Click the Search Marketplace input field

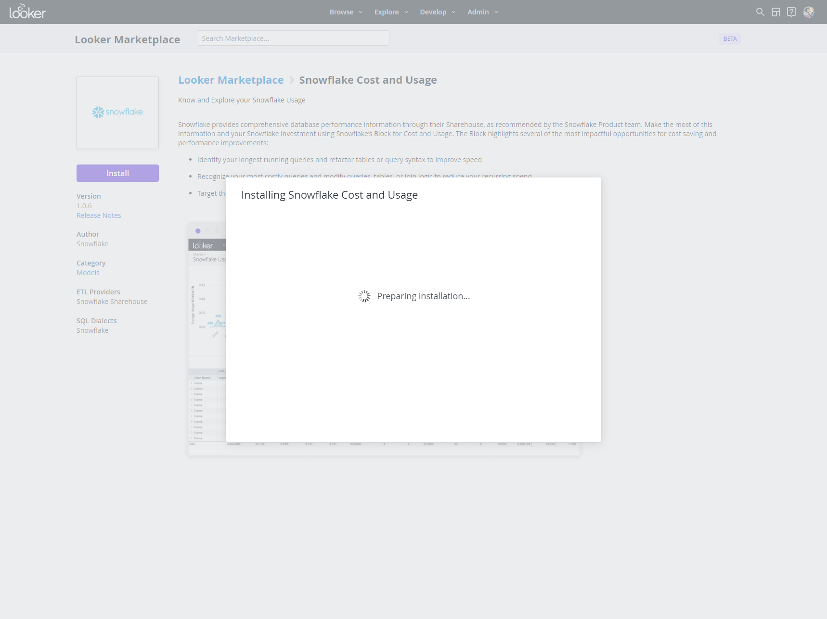point(293,38)
